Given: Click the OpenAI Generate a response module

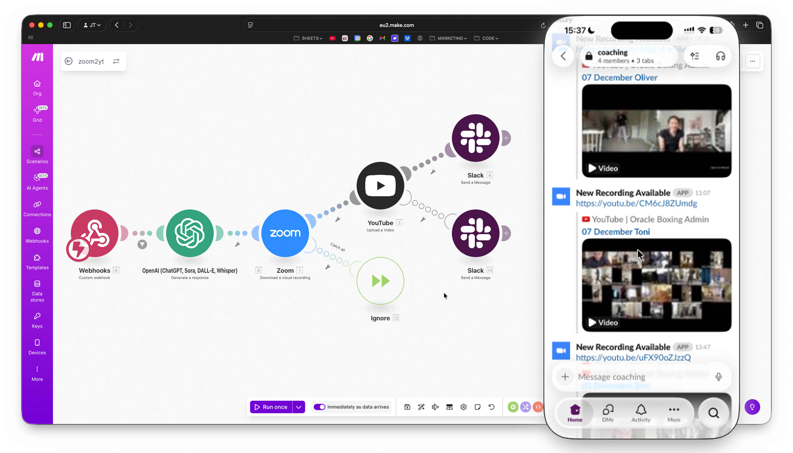Looking at the screenshot, I should pos(190,233).
